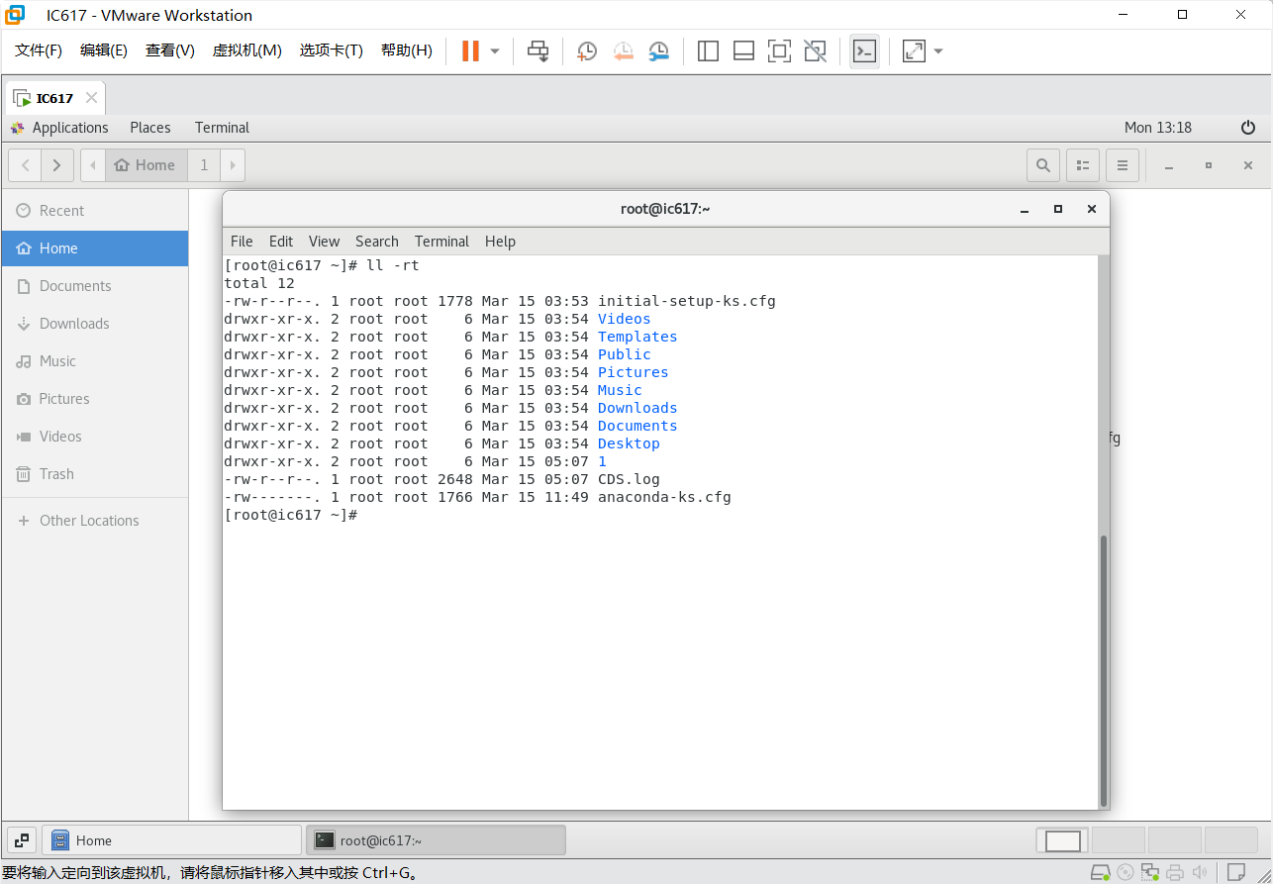Toggle the console view button
The image size is (1273, 884).
864,51
